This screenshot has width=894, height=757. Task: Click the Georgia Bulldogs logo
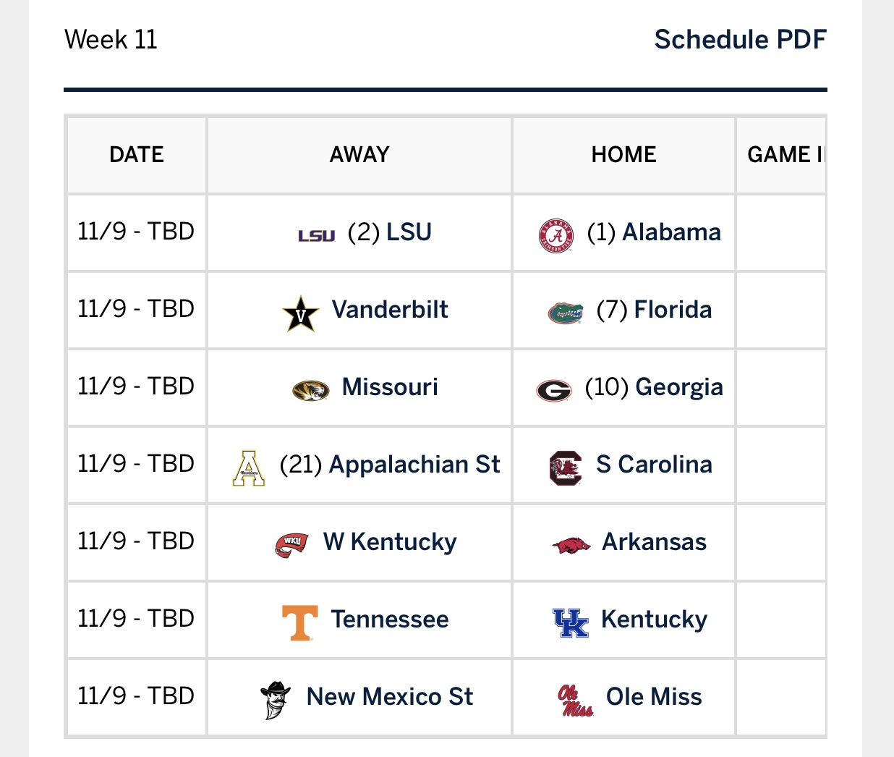pyautogui.click(x=554, y=391)
